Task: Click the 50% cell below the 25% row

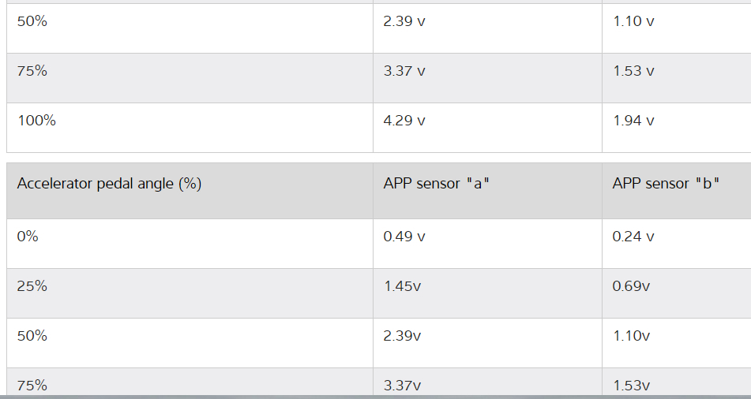Action: [32, 336]
